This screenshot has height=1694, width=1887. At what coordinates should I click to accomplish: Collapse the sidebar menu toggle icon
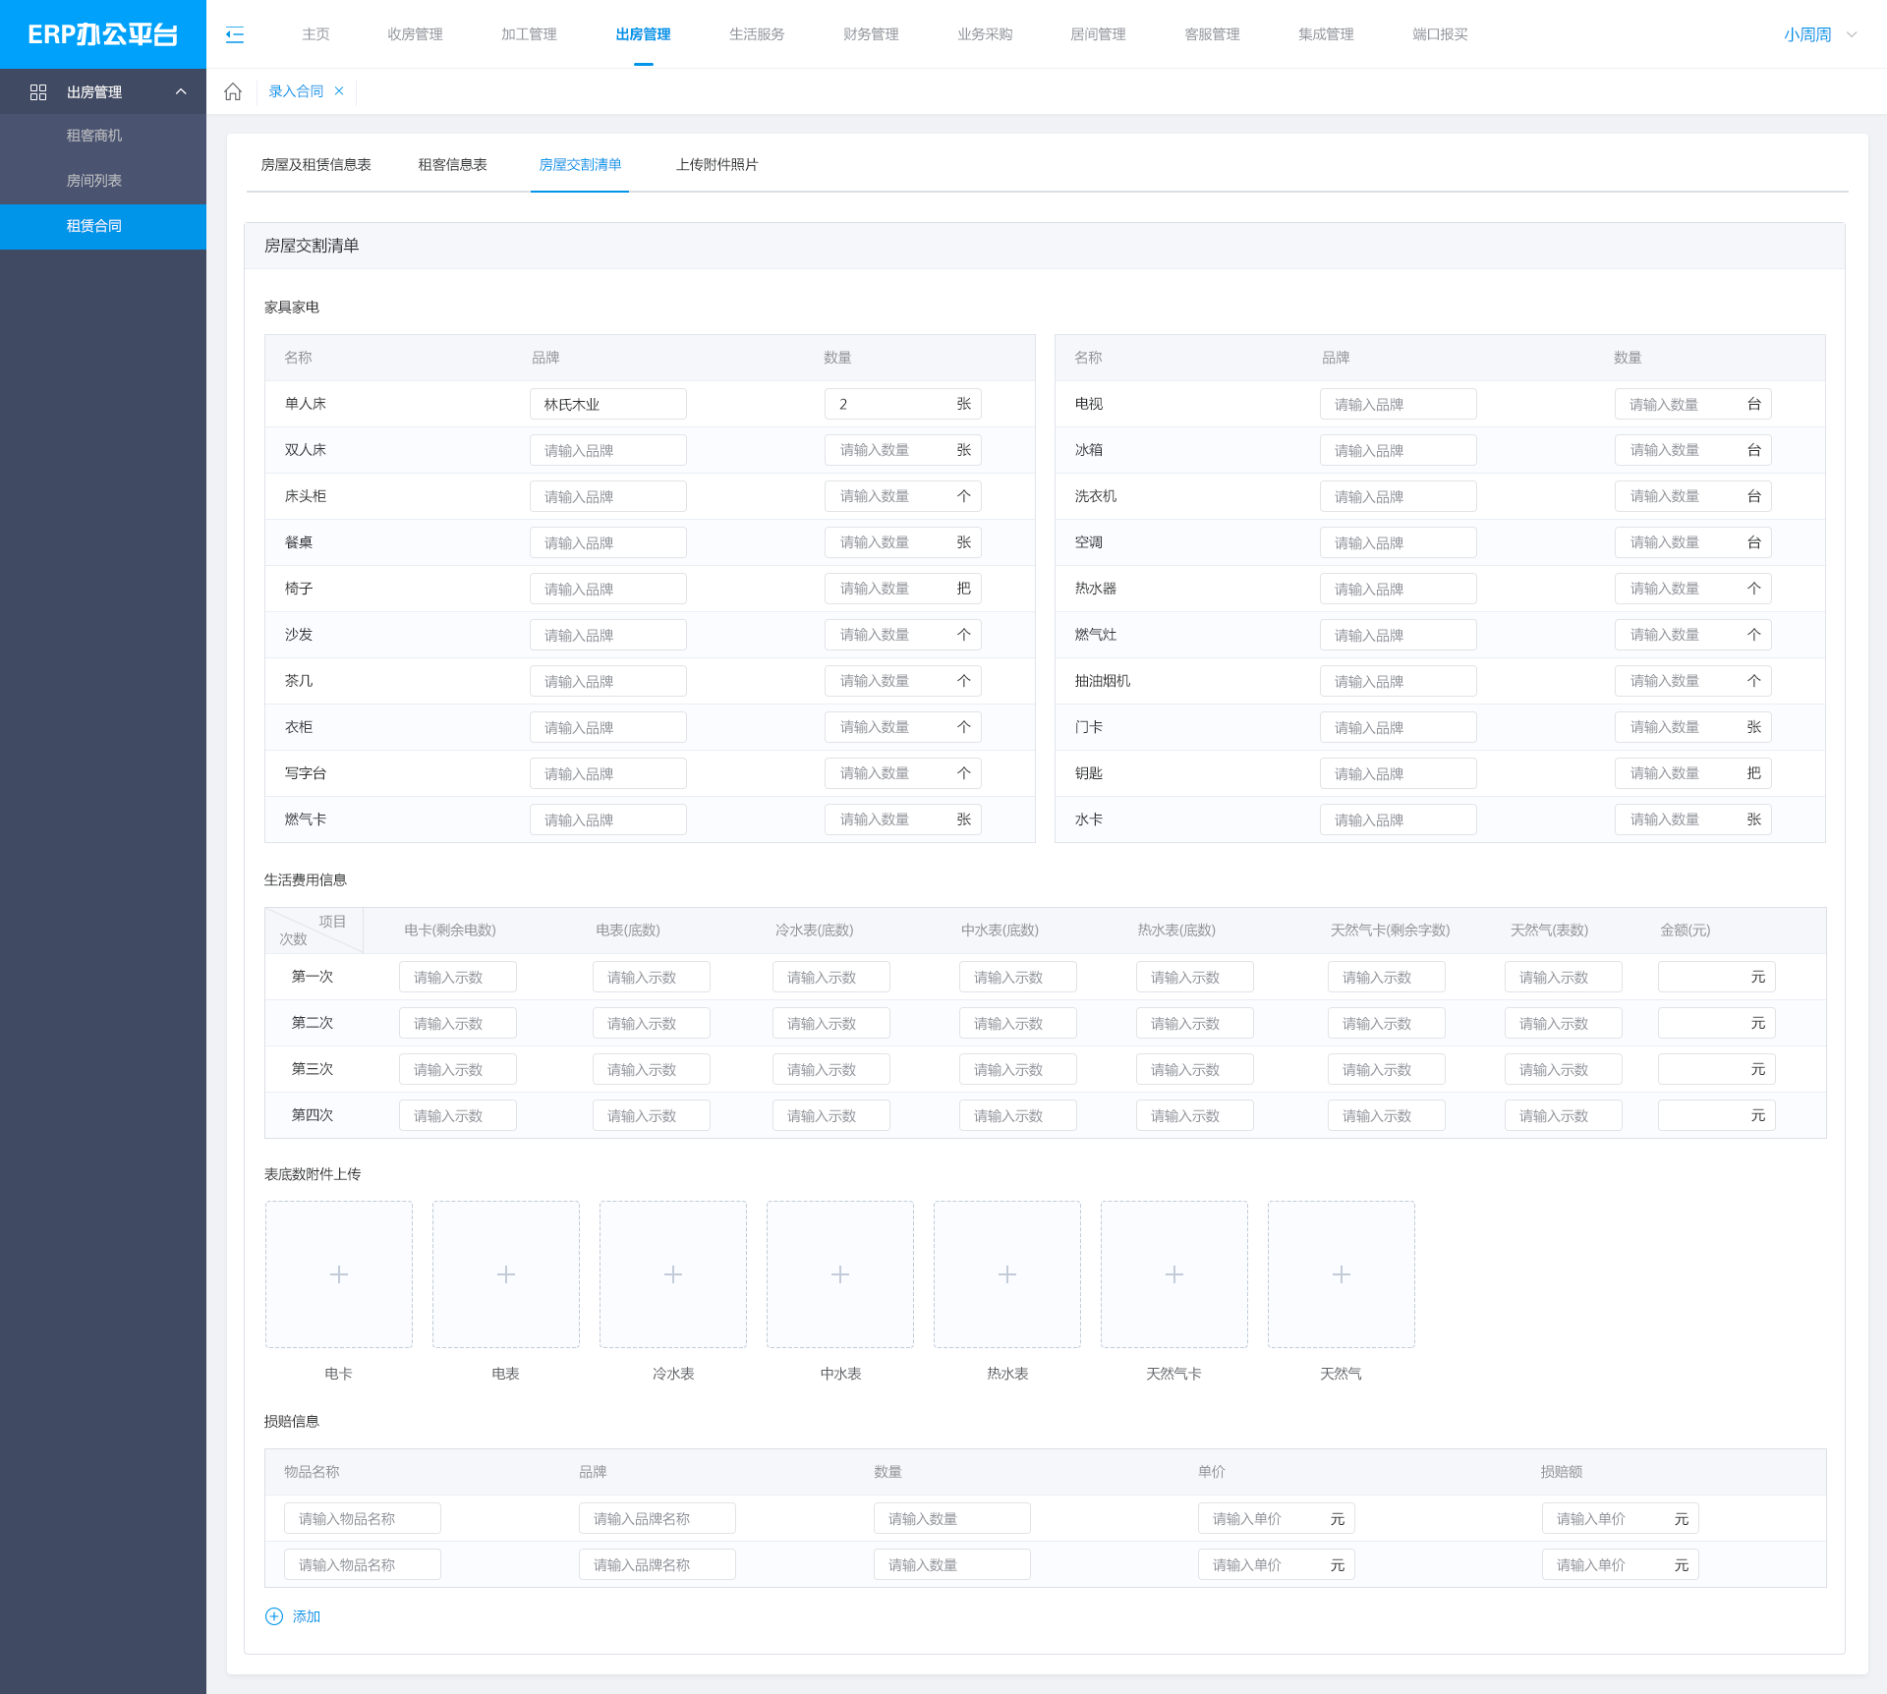coord(235,34)
